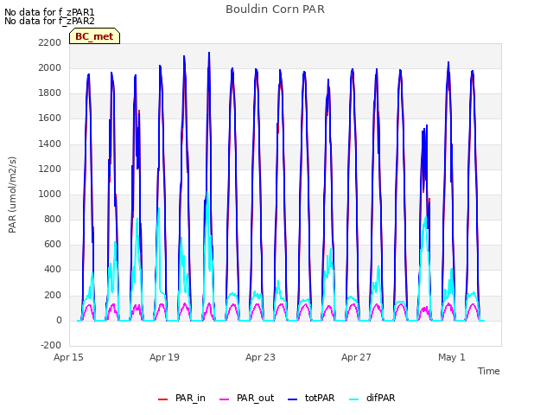Viewport: 553px width, 415px height.
Task: Click the 600 y-axis tick label
Action: (x=53, y=244)
